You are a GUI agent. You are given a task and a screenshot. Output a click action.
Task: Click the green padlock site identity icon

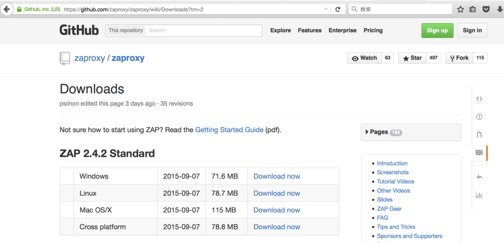pos(20,9)
